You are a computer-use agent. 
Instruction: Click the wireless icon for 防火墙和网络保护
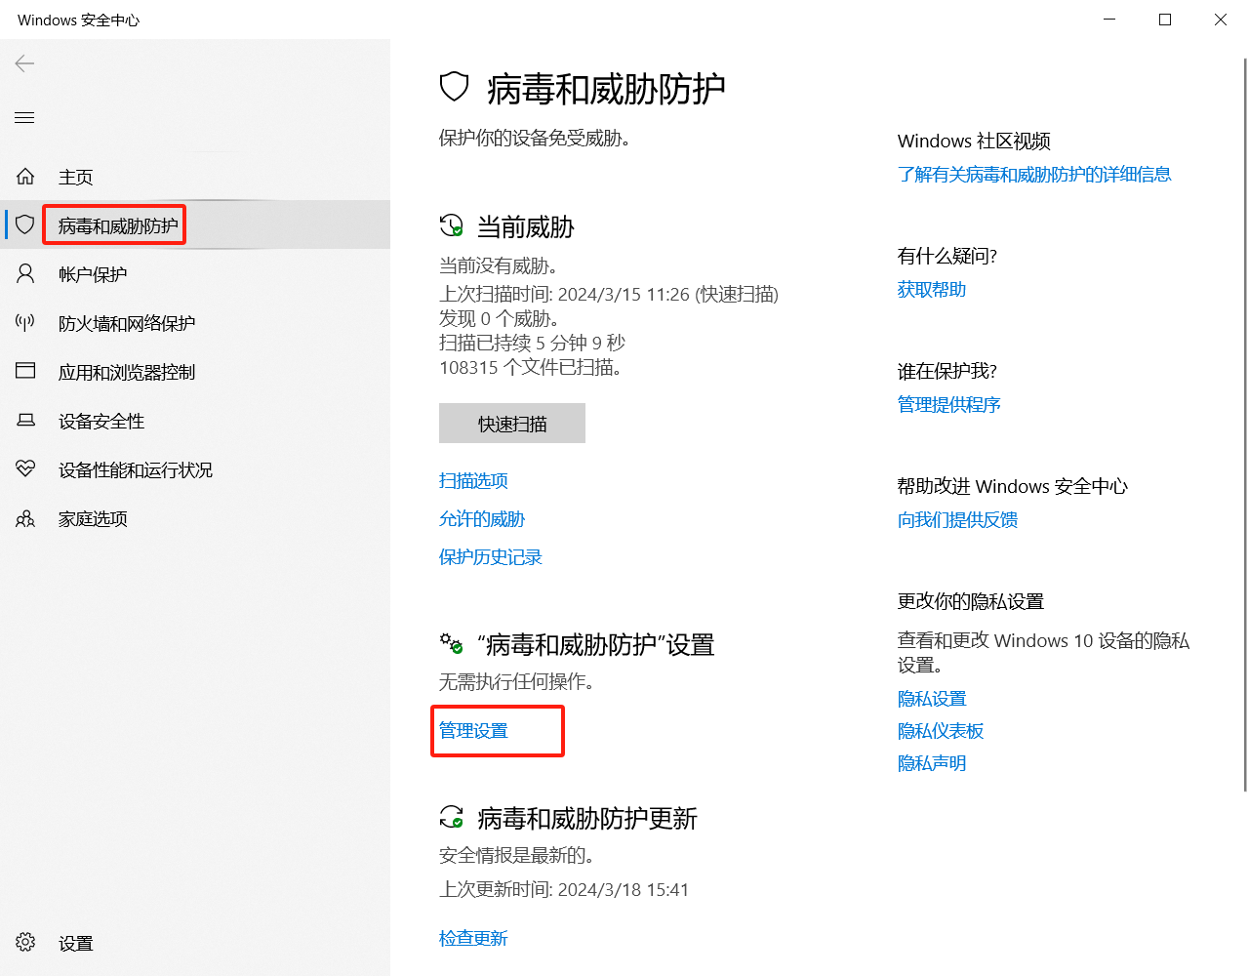point(25,323)
